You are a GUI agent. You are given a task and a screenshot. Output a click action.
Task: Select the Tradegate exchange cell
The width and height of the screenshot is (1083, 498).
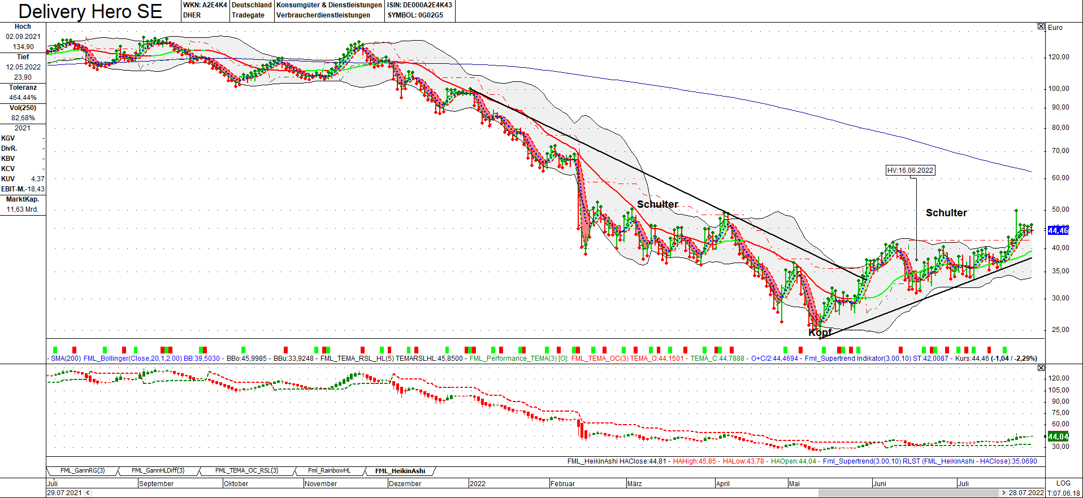coord(248,15)
